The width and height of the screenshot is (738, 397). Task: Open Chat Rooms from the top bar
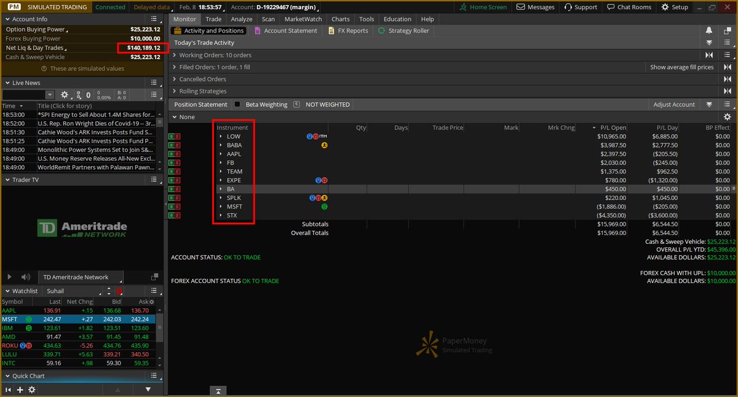(629, 7)
